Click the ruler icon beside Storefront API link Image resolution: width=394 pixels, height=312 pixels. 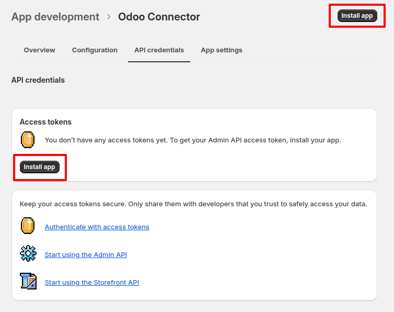point(28,281)
